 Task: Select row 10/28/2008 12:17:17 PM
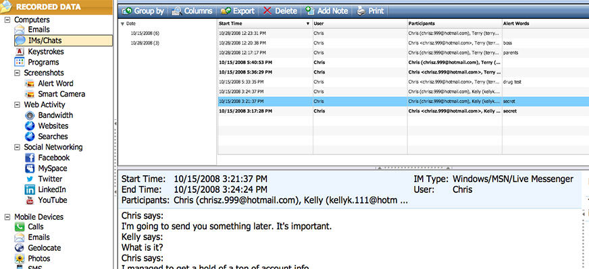click(403, 53)
